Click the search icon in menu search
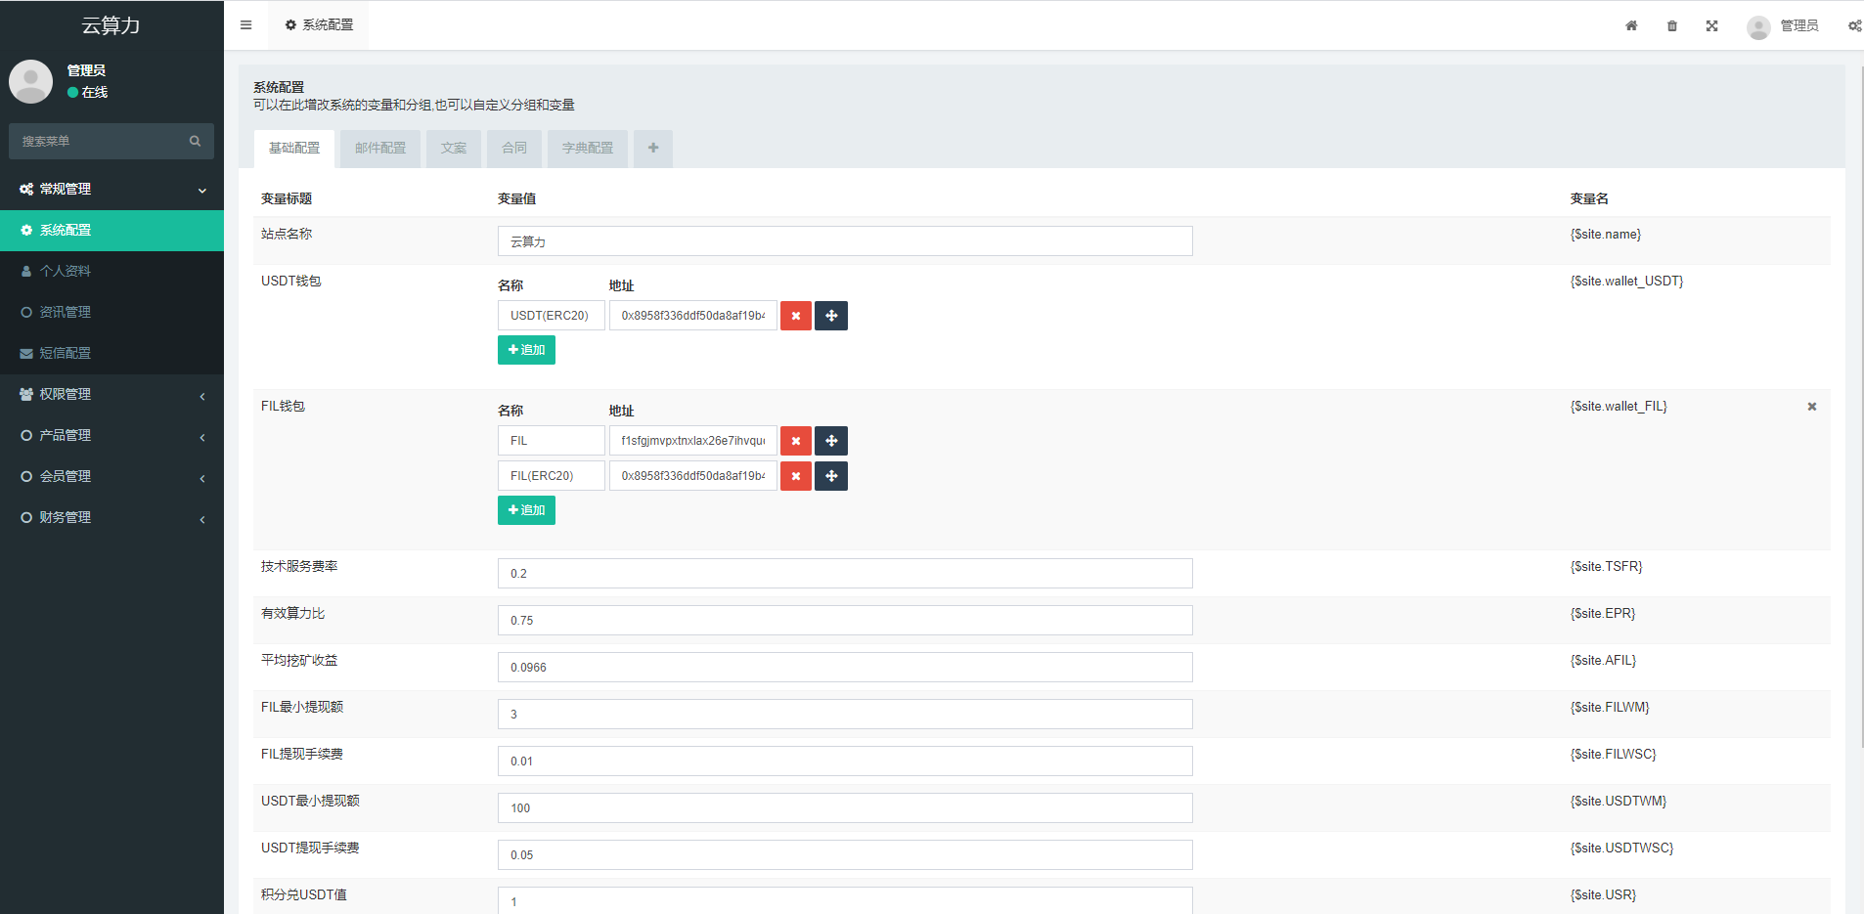Viewport: 1864px width, 914px height. [x=196, y=142]
